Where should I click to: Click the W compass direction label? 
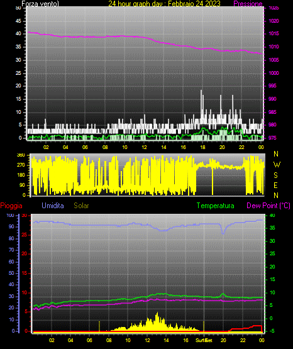[277, 165]
